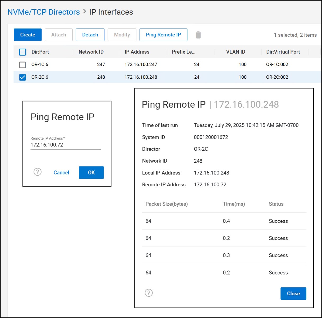Viewport: 322px width, 318px height.
Task: Sort by VLAN ID column header
Action: 236,52
